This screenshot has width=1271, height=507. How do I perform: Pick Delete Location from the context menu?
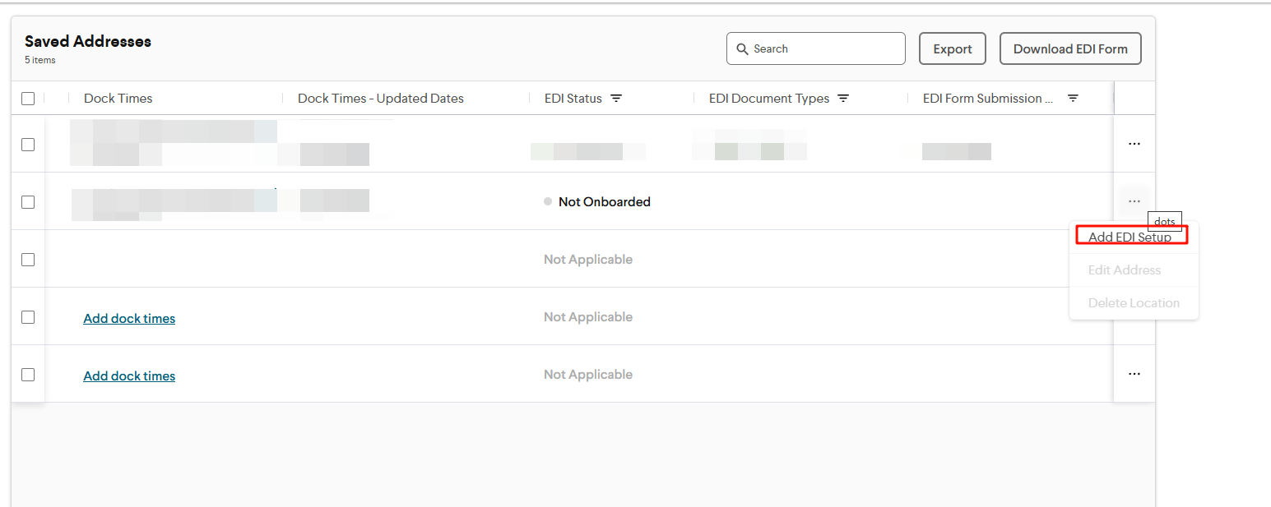(1133, 303)
